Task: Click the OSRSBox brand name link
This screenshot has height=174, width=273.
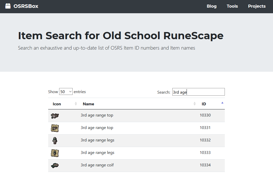Action: coord(26,6)
